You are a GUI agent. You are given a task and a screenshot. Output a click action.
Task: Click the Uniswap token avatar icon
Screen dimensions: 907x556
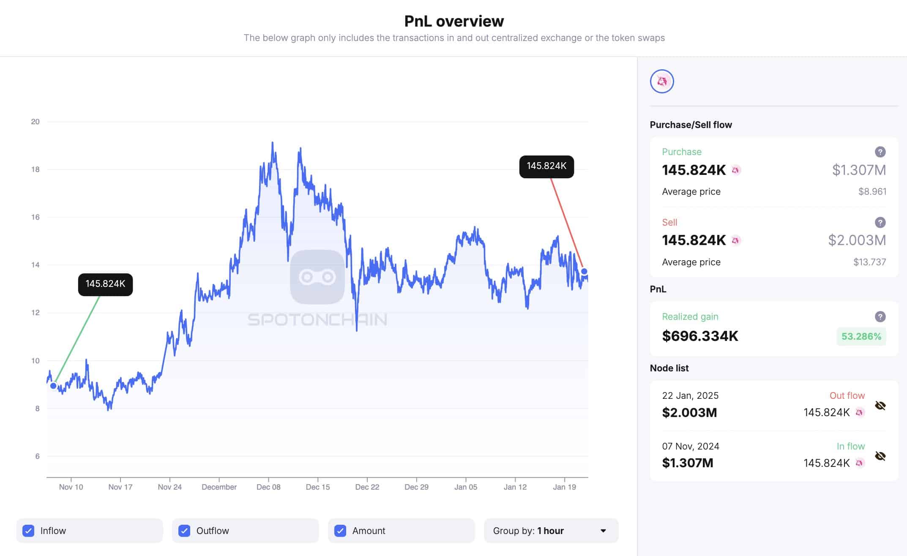click(x=662, y=81)
